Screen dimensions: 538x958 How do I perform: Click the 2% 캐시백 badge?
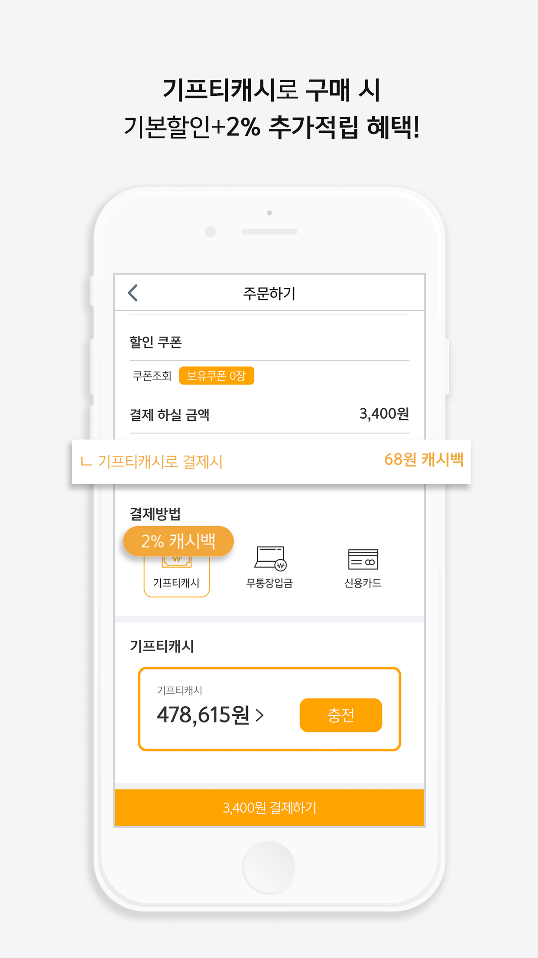coord(178,541)
